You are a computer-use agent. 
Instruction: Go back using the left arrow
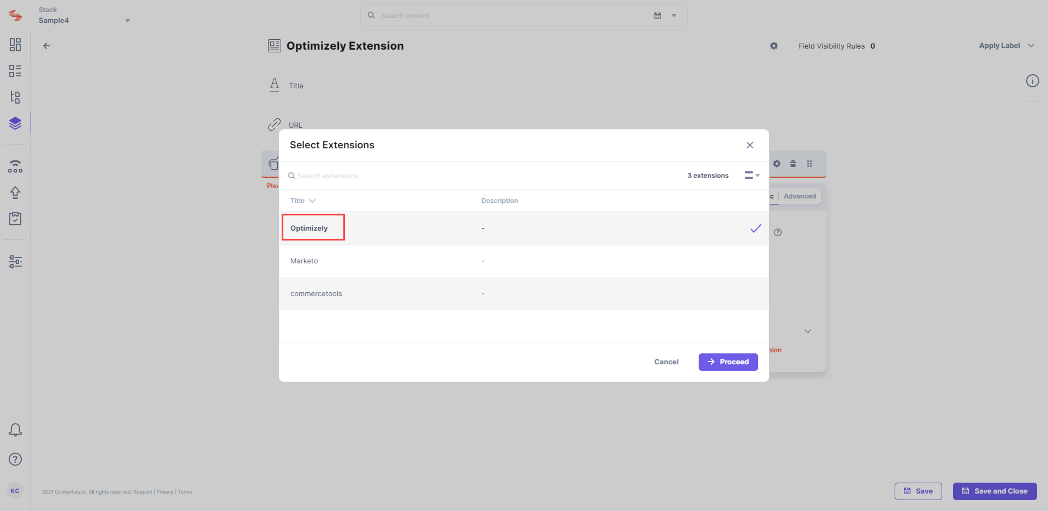coord(46,46)
